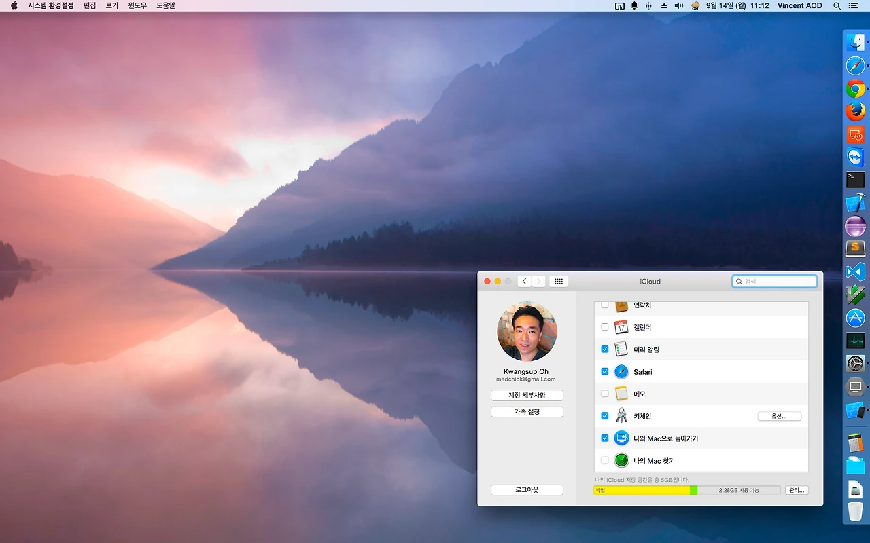The width and height of the screenshot is (870, 543).
Task: Launch Google Chrome from the dock
Action: tap(855, 89)
